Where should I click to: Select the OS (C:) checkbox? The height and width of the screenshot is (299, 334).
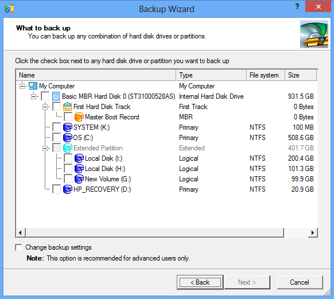coord(57,138)
